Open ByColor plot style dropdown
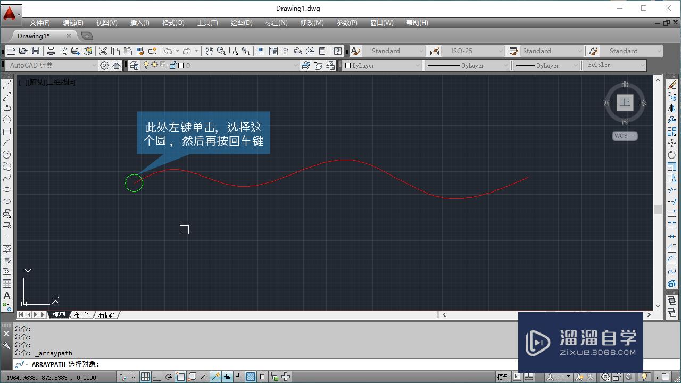 point(614,65)
